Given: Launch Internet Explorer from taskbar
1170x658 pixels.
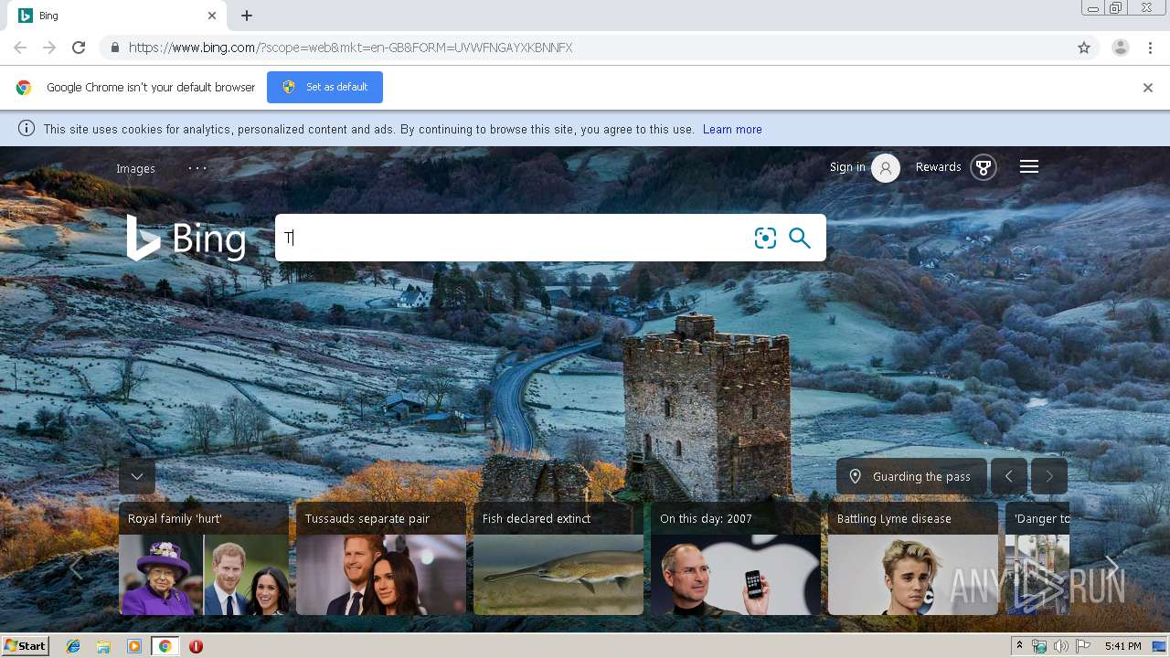Looking at the screenshot, I should point(73,646).
